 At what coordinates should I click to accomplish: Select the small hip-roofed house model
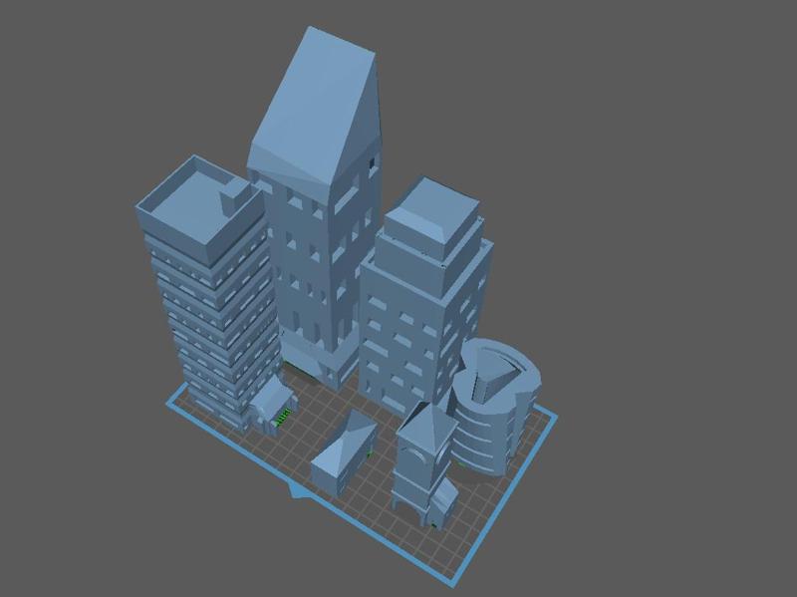coord(344,452)
